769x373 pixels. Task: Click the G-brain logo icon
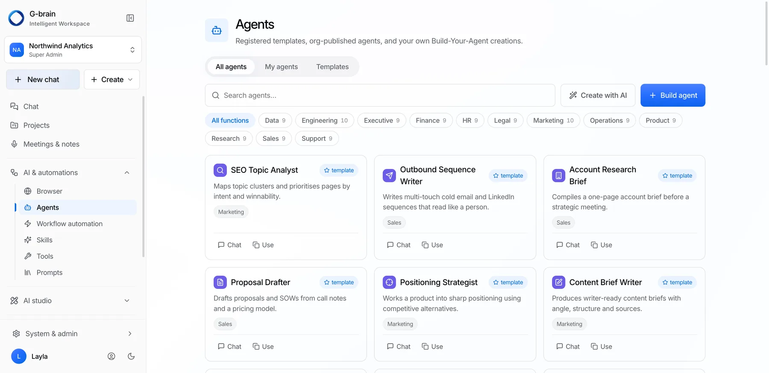point(16,18)
